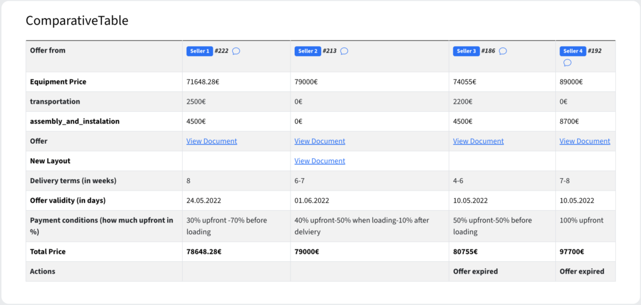641x305 pixels.
Task: Open the New Layout View Document link
Action: [x=320, y=161]
